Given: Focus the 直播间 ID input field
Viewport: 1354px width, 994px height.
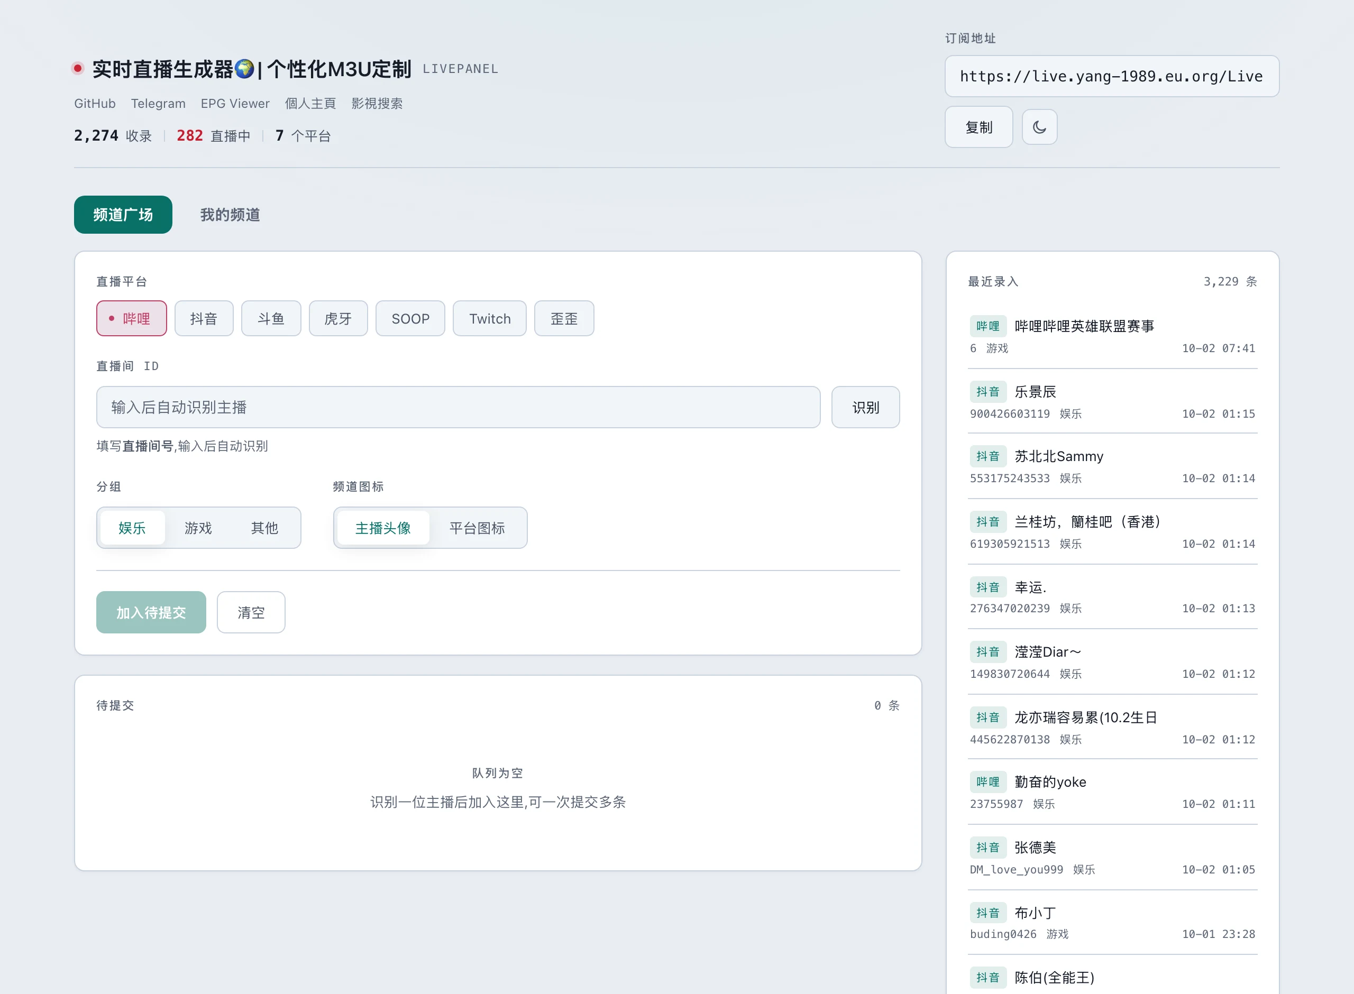Looking at the screenshot, I should pos(458,407).
